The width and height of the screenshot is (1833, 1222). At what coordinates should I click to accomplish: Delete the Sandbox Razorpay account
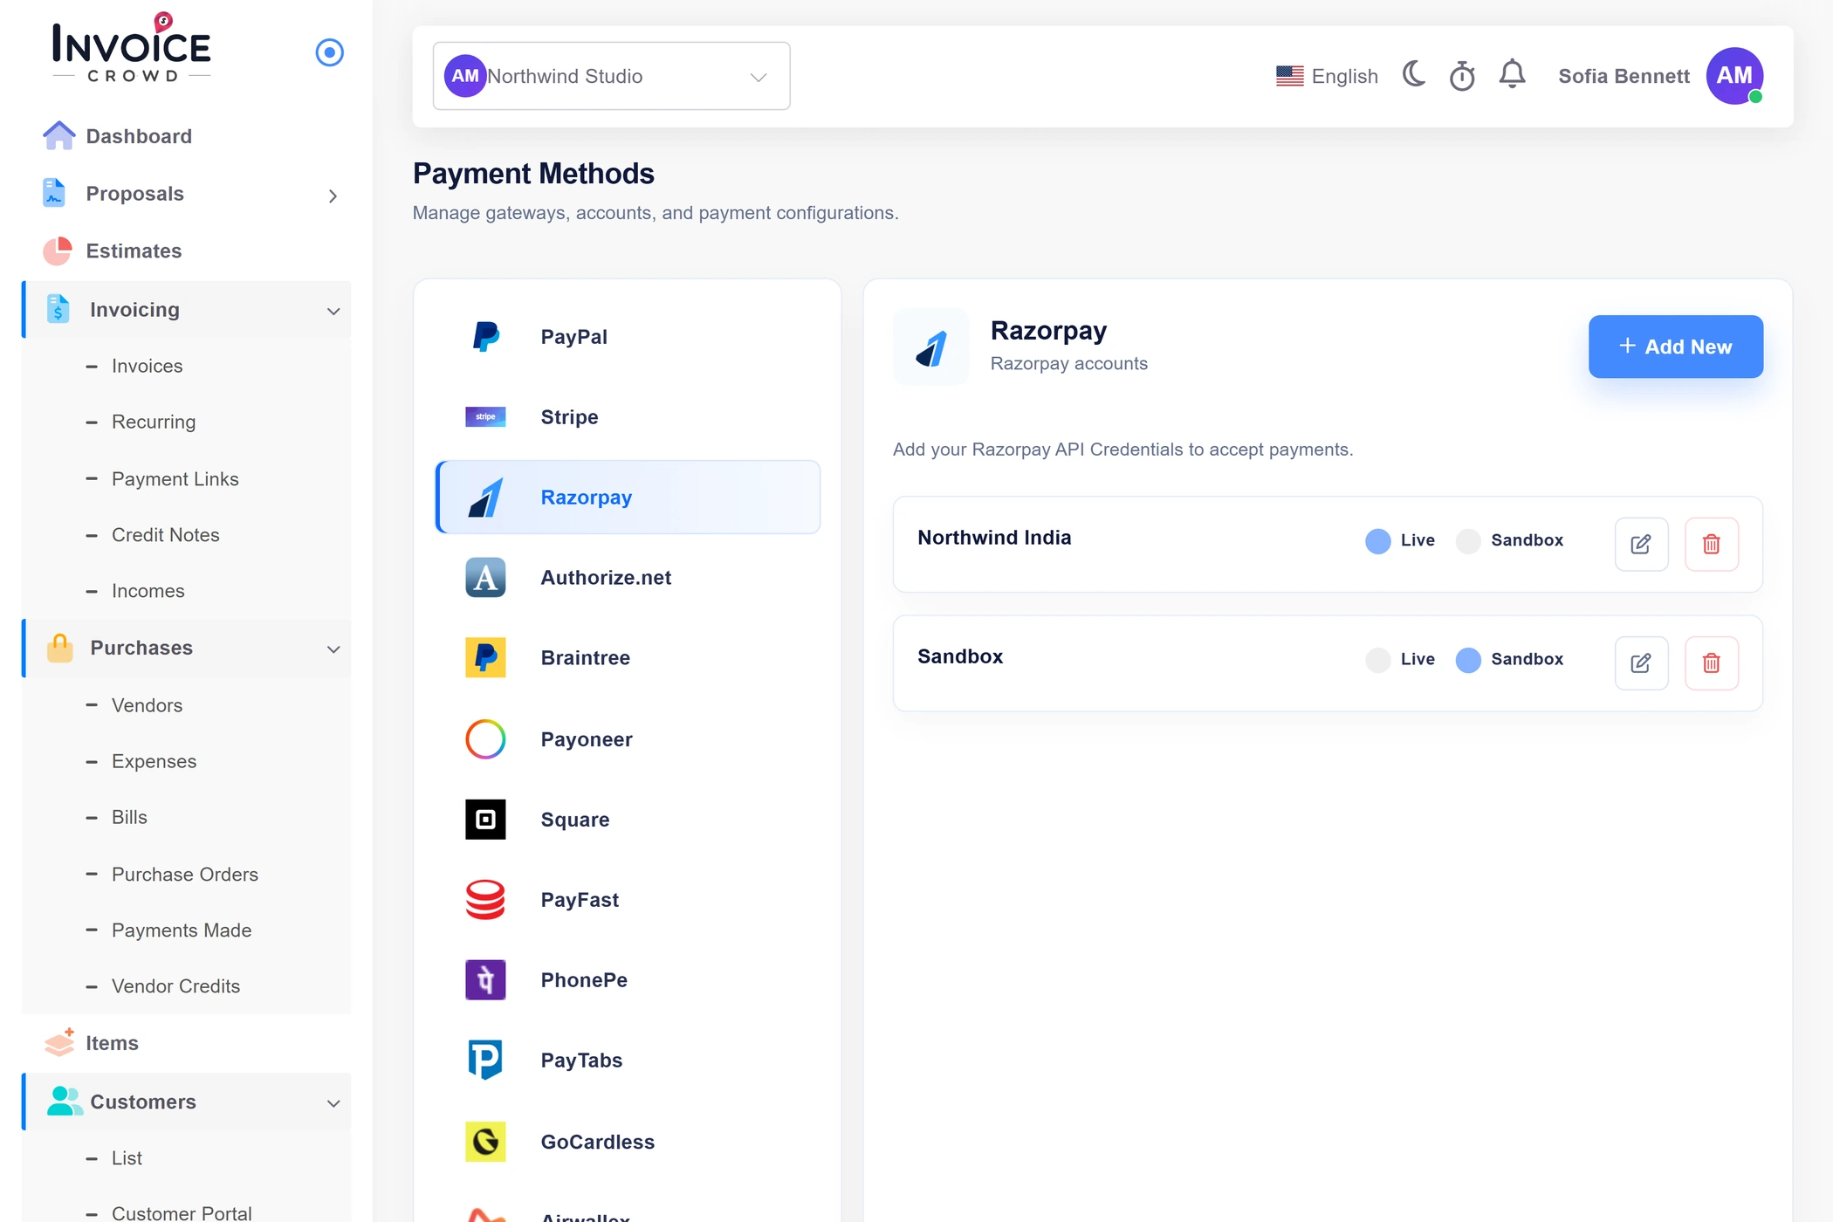pos(1711,662)
